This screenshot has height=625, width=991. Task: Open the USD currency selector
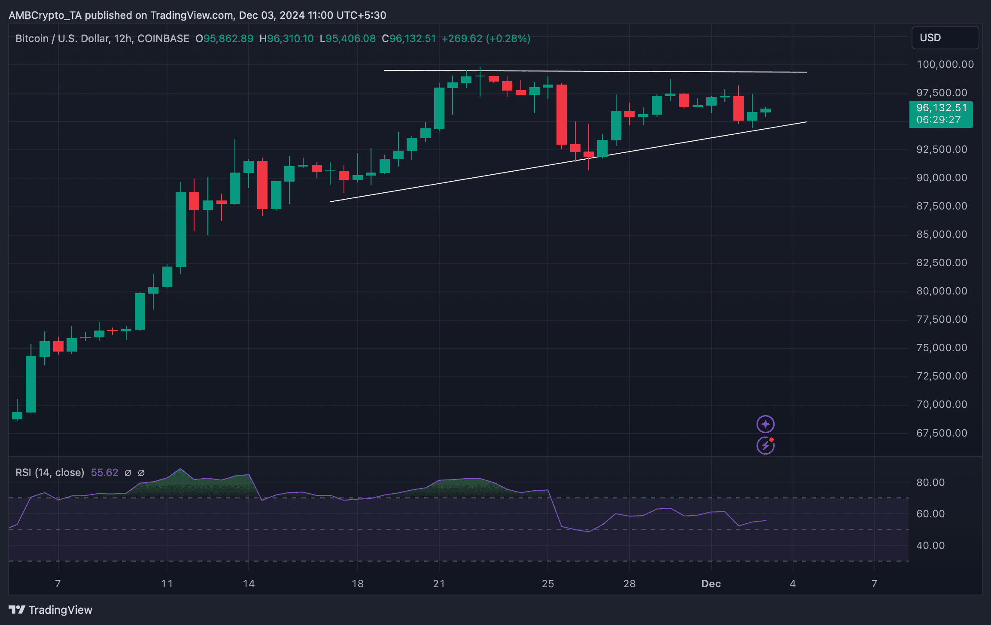945,38
